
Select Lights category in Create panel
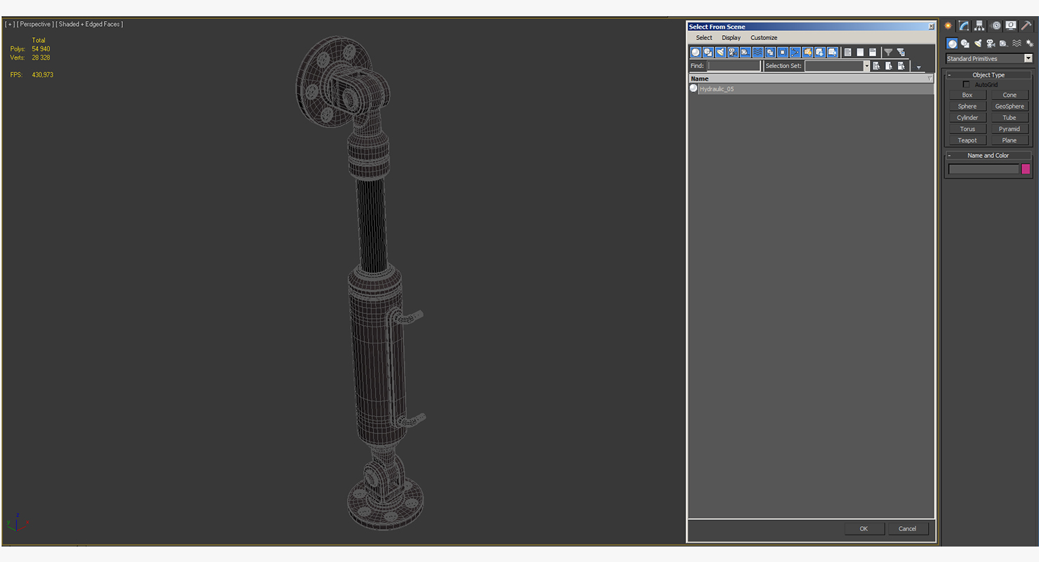[x=978, y=44]
